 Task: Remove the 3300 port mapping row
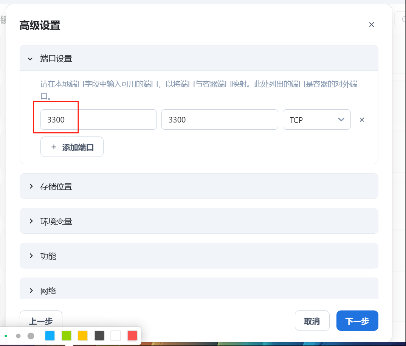362,119
